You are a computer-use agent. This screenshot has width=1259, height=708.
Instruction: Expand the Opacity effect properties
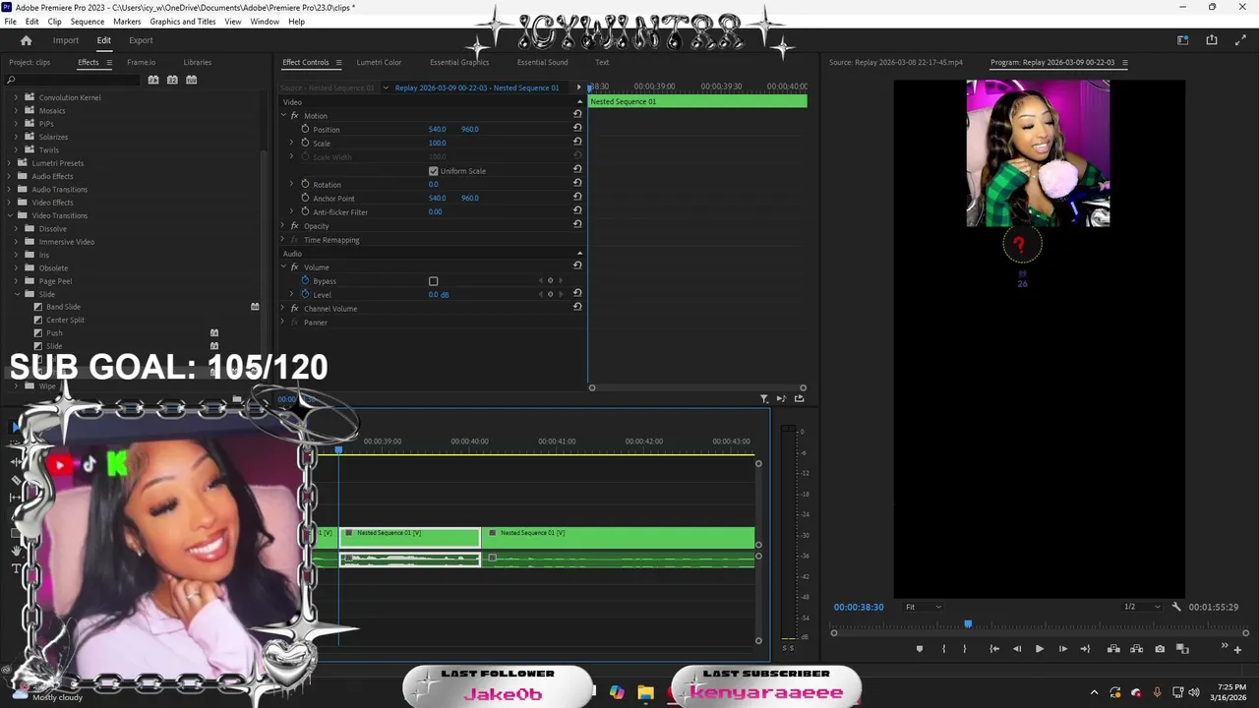[283, 226]
